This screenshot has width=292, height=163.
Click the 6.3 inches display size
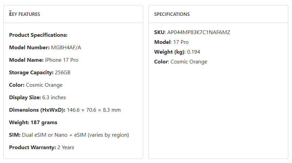[54, 98]
